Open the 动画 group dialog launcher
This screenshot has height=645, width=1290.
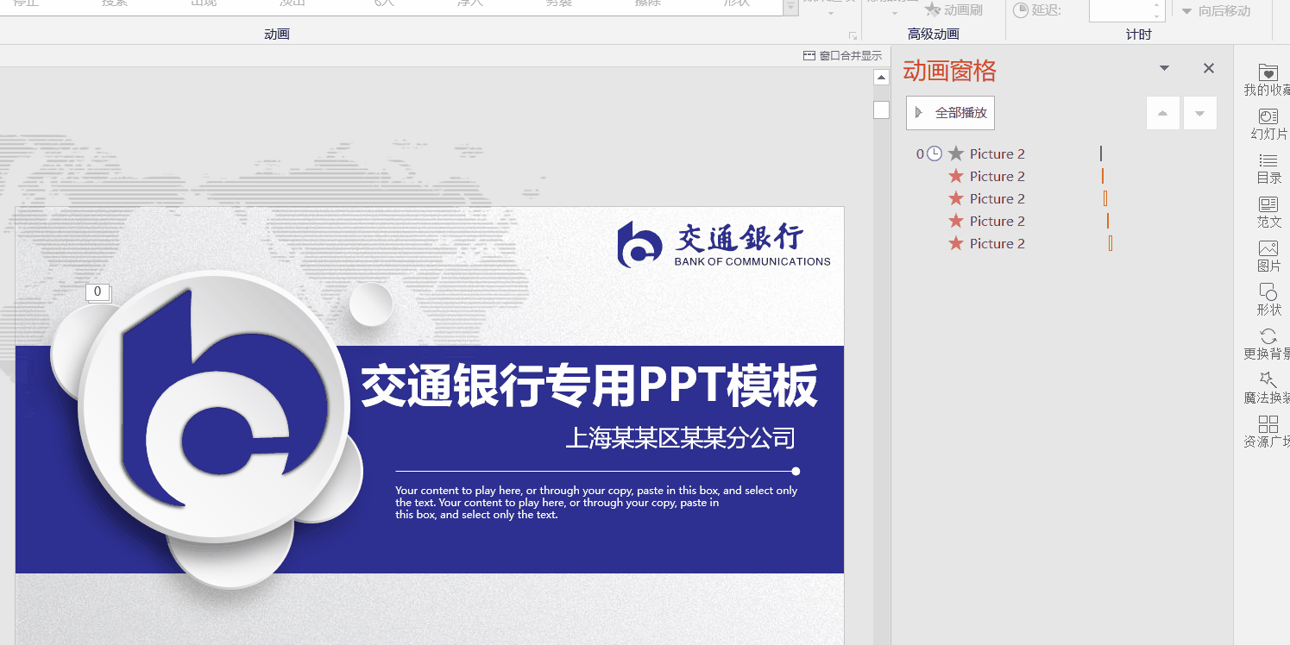point(853,36)
